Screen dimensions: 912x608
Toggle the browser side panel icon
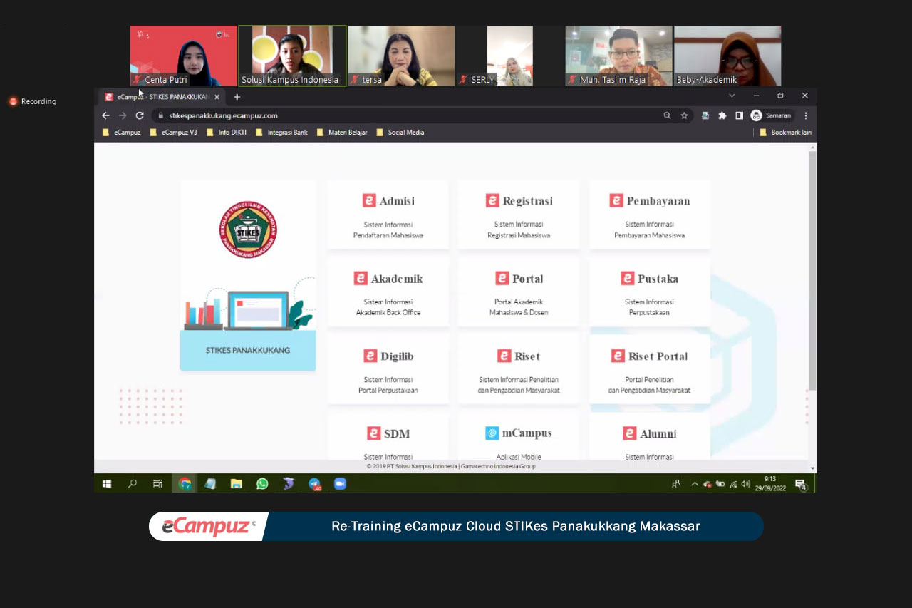click(x=739, y=115)
